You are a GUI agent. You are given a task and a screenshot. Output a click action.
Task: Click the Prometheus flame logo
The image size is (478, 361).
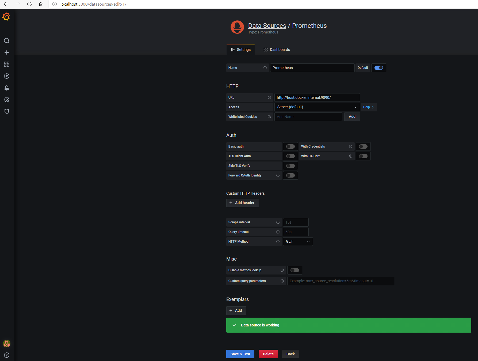pyautogui.click(x=237, y=27)
